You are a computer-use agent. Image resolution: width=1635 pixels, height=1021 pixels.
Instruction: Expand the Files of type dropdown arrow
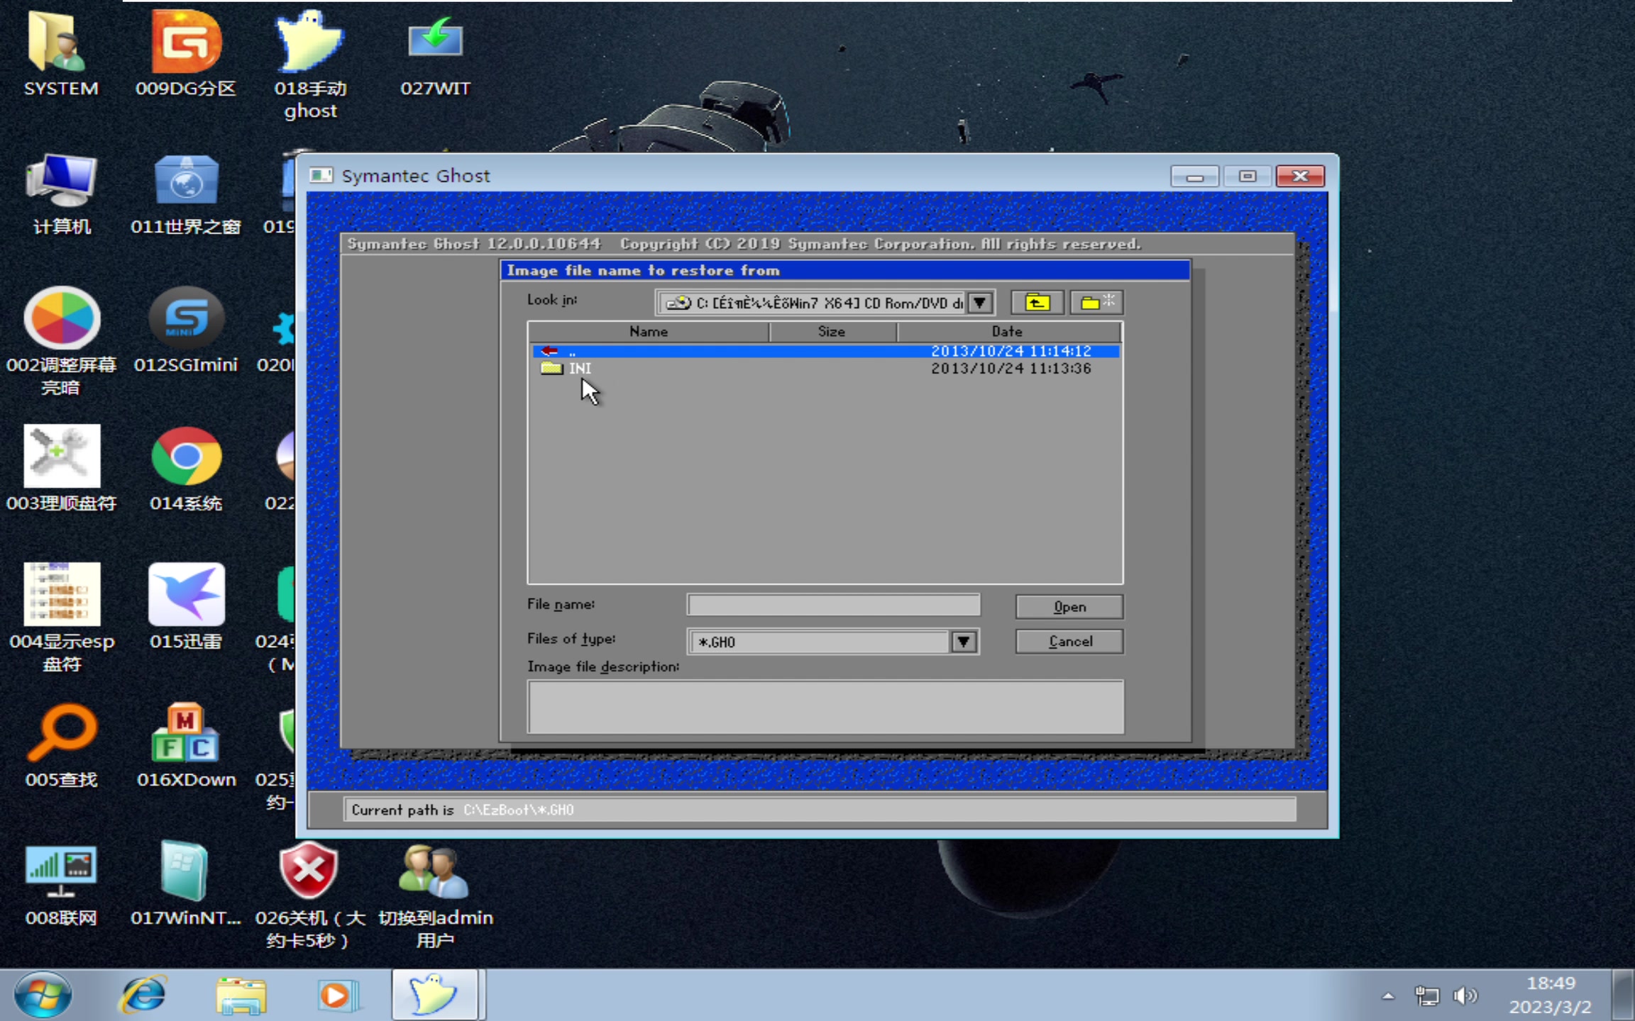pyautogui.click(x=963, y=642)
